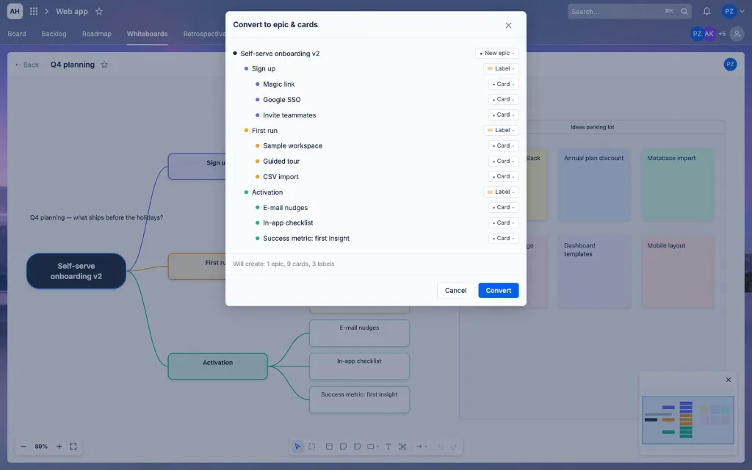Viewport: 752px width, 470px height.
Task: Open the Card dropdown for E-mail nudges
Action: pos(503,207)
